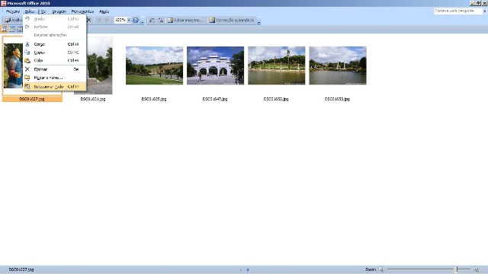Select the tree-lined path thumbnail
488x274 pixels.
click(x=99, y=65)
